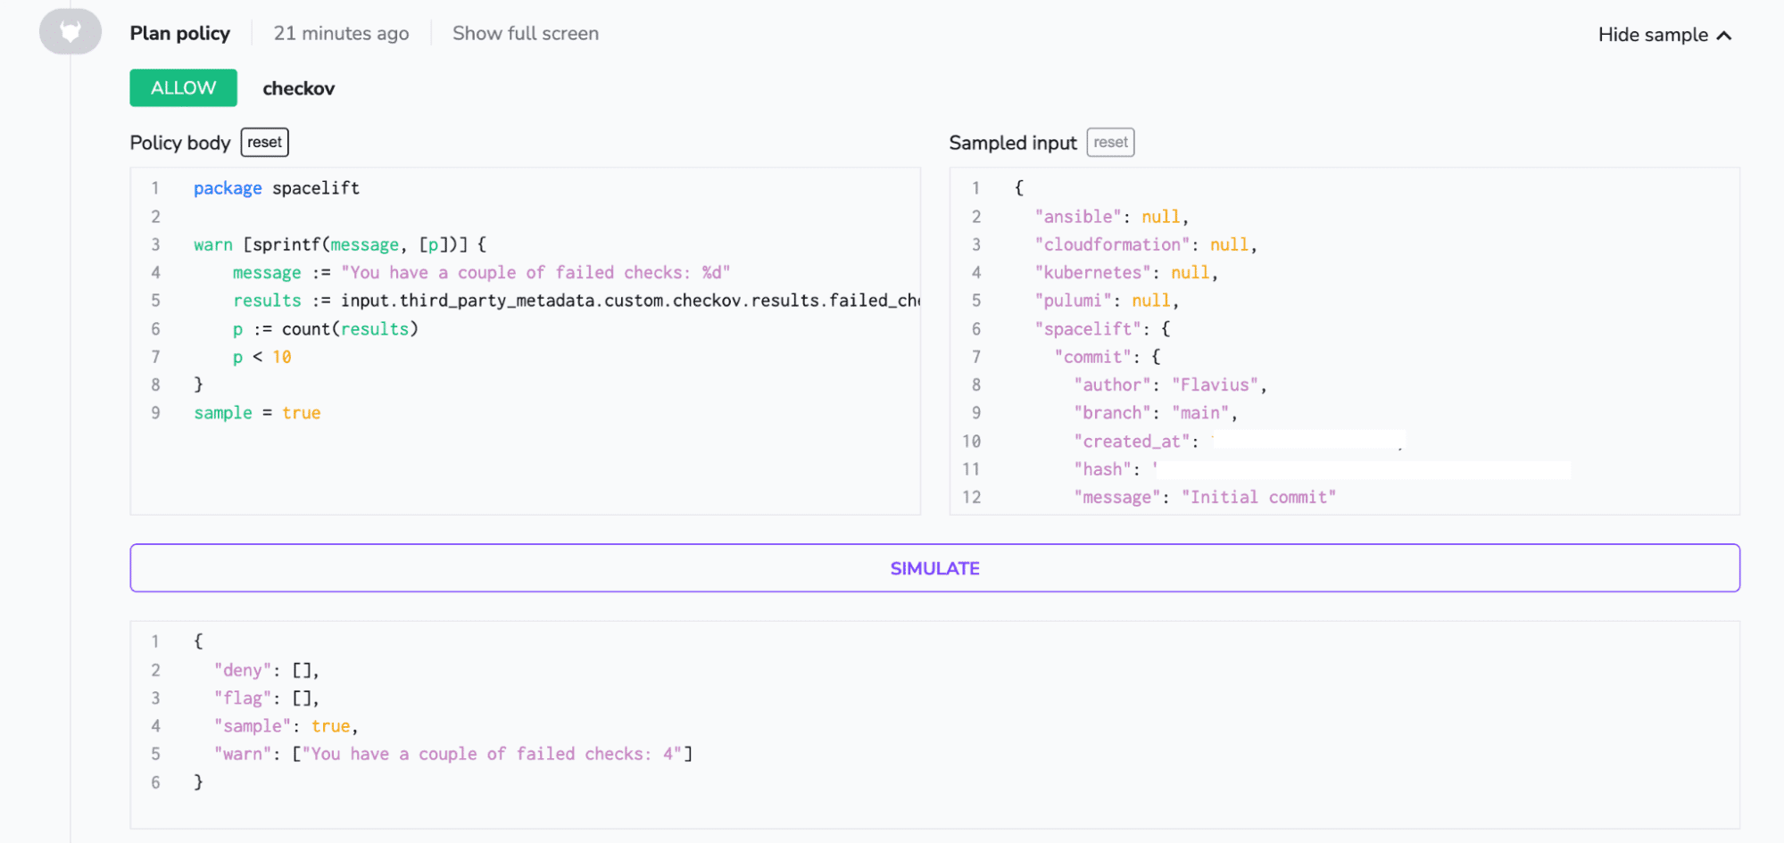
Task: Open Show full screen view
Action: [x=525, y=33]
